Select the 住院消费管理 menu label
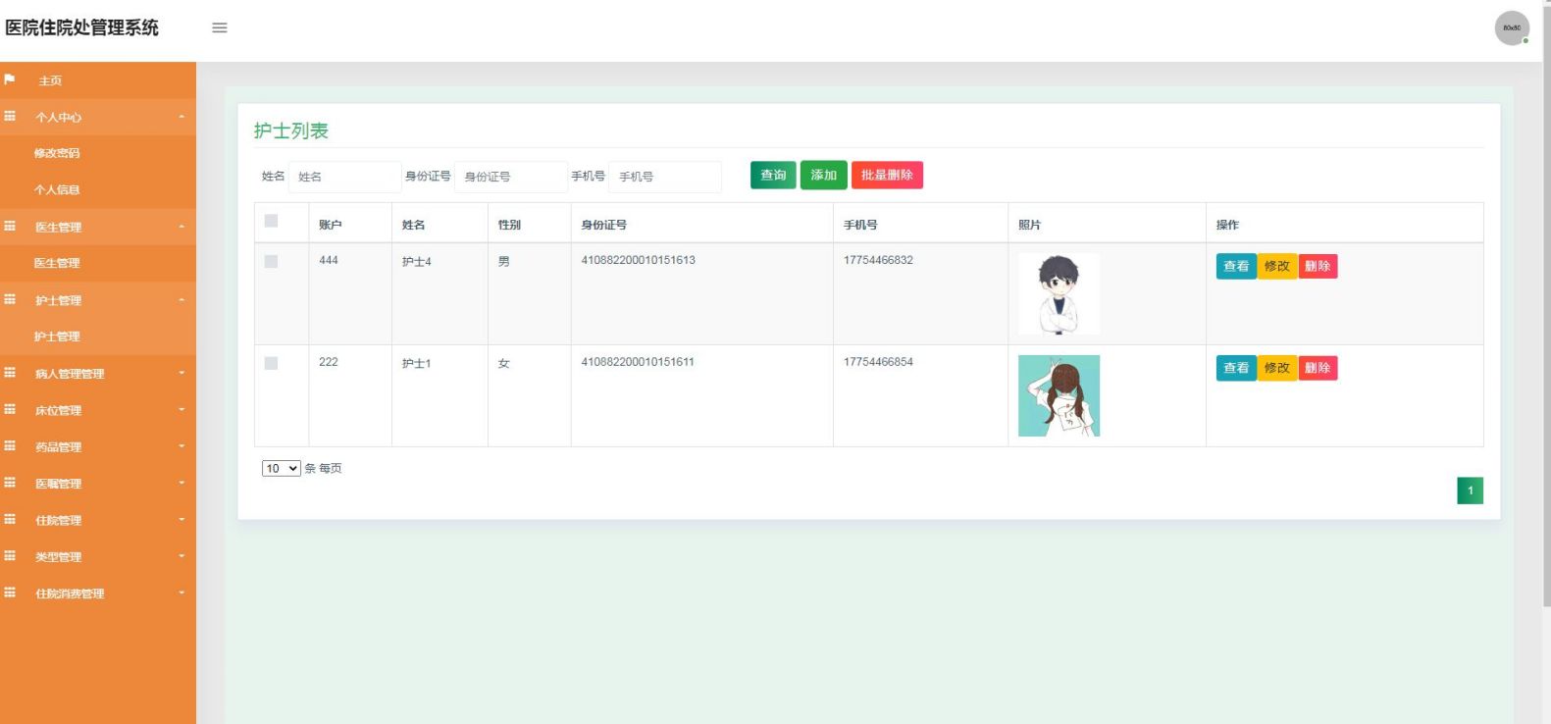 point(70,594)
